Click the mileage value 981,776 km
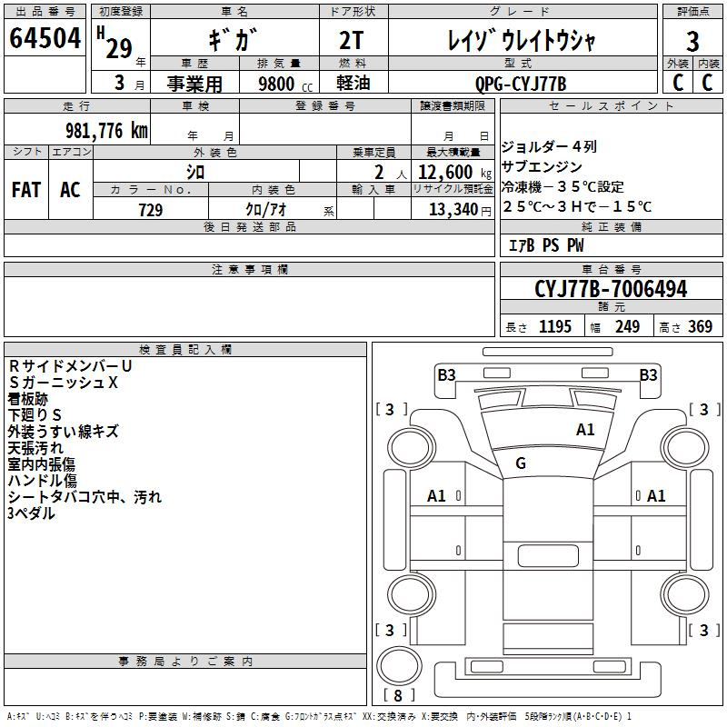Screen dimensions: 727x727 (106, 131)
